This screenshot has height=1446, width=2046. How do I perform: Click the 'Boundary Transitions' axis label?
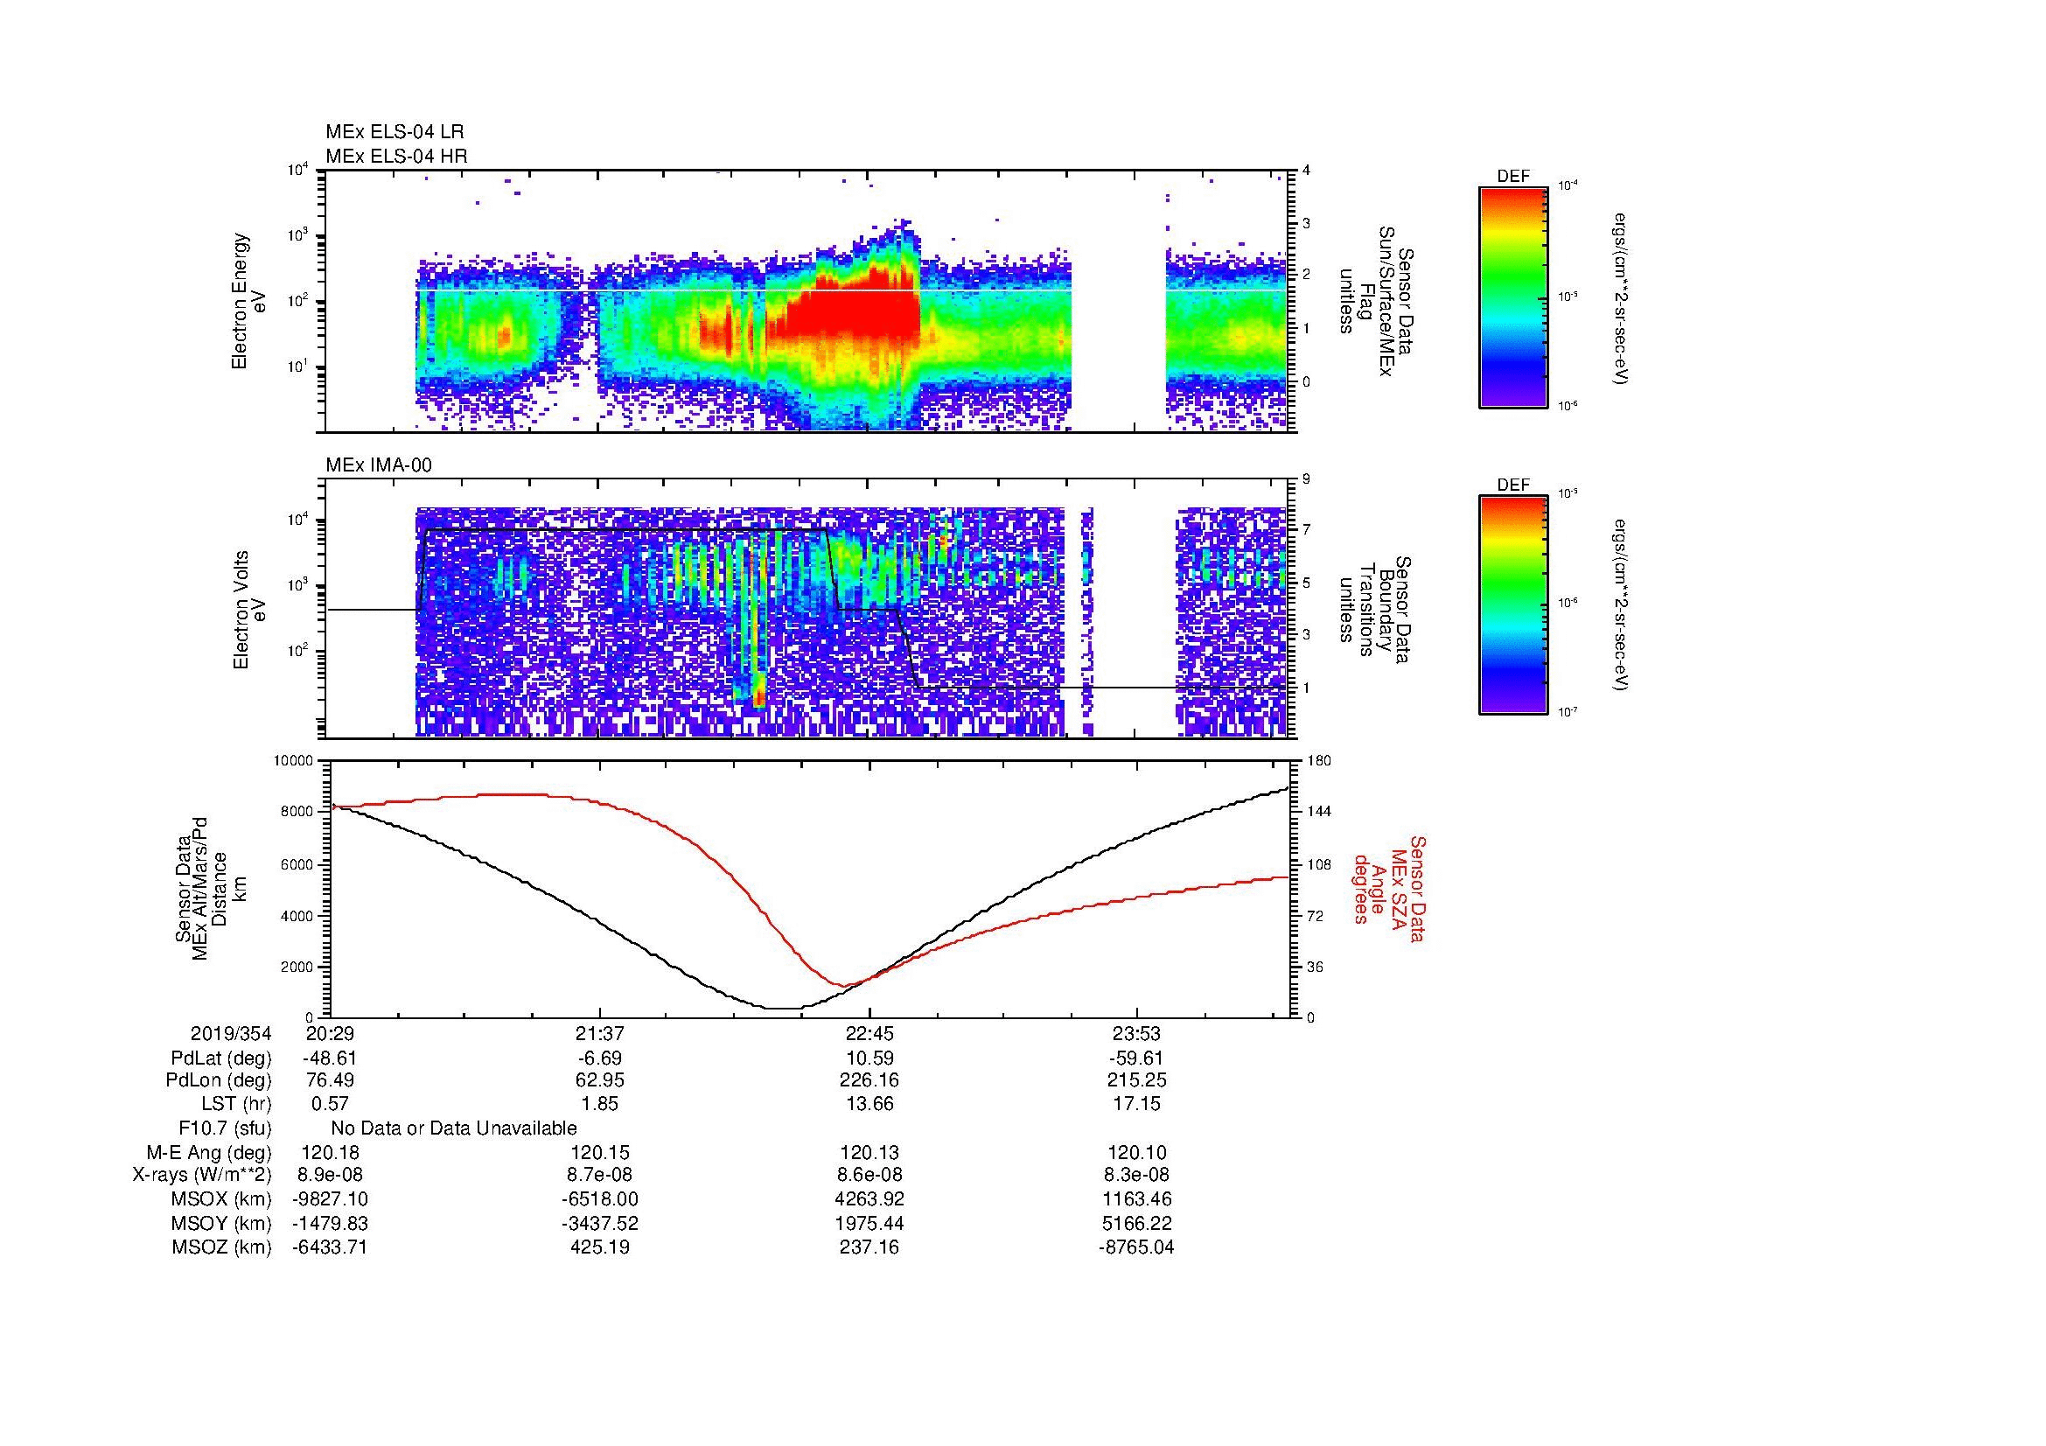(x=1375, y=610)
